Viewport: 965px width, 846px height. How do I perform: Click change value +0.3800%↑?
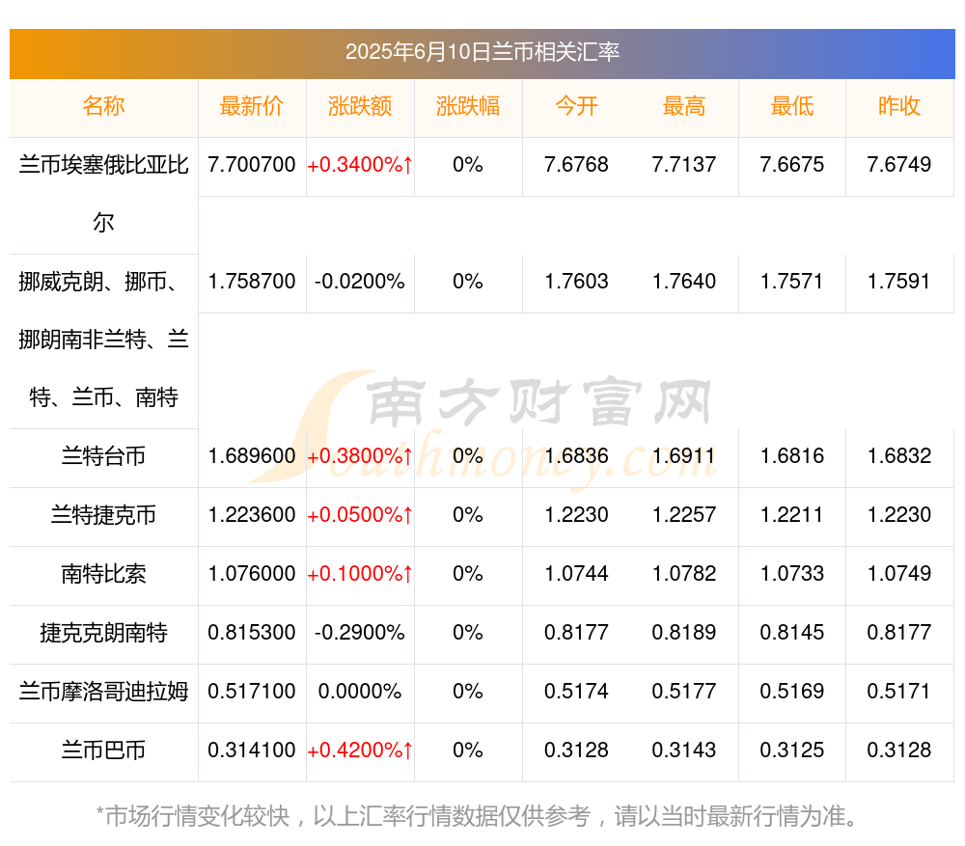(x=360, y=456)
